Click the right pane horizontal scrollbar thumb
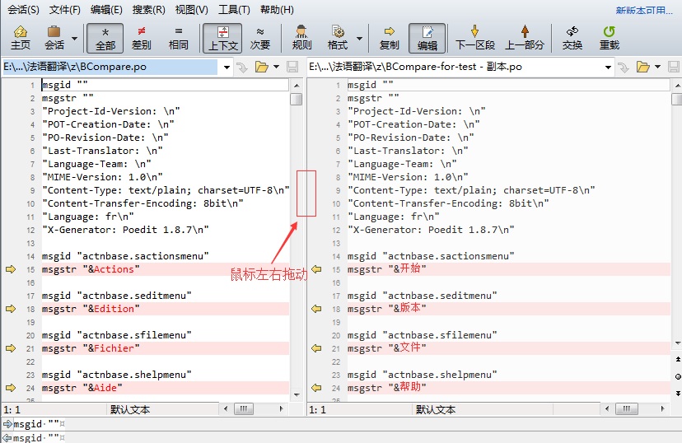 click(x=626, y=408)
